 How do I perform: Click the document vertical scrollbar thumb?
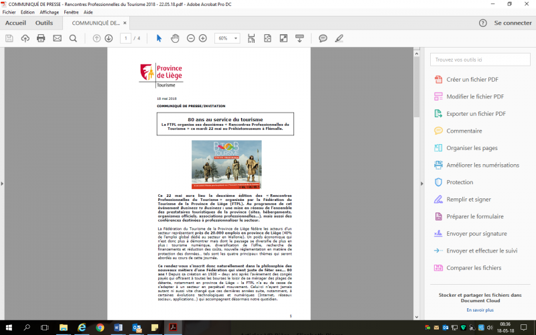click(416, 86)
